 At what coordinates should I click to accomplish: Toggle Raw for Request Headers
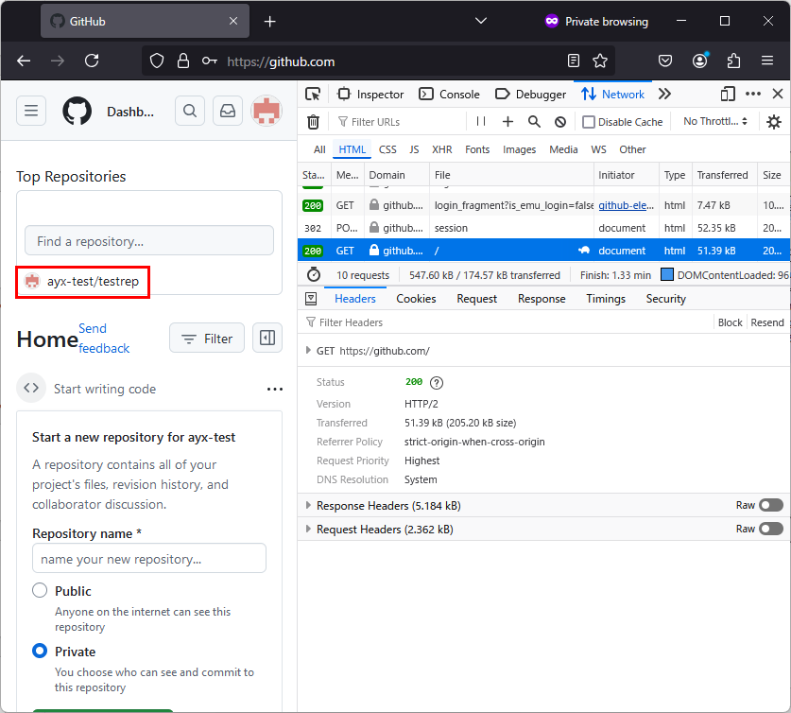pyautogui.click(x=771, y=529)
